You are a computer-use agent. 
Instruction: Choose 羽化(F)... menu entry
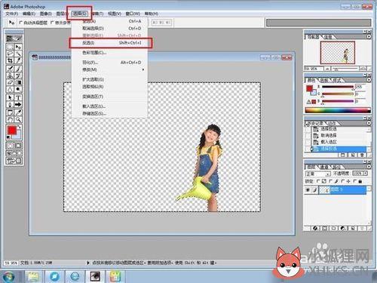point(109,63)
